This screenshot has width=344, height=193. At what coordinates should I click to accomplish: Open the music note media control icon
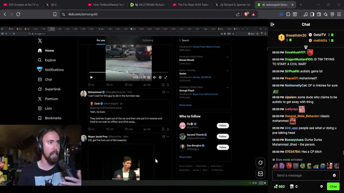tap(306, 14)
